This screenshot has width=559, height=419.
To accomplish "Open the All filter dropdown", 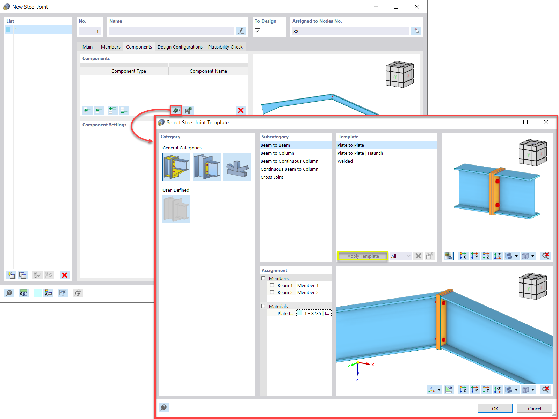I will coord(400,256).
